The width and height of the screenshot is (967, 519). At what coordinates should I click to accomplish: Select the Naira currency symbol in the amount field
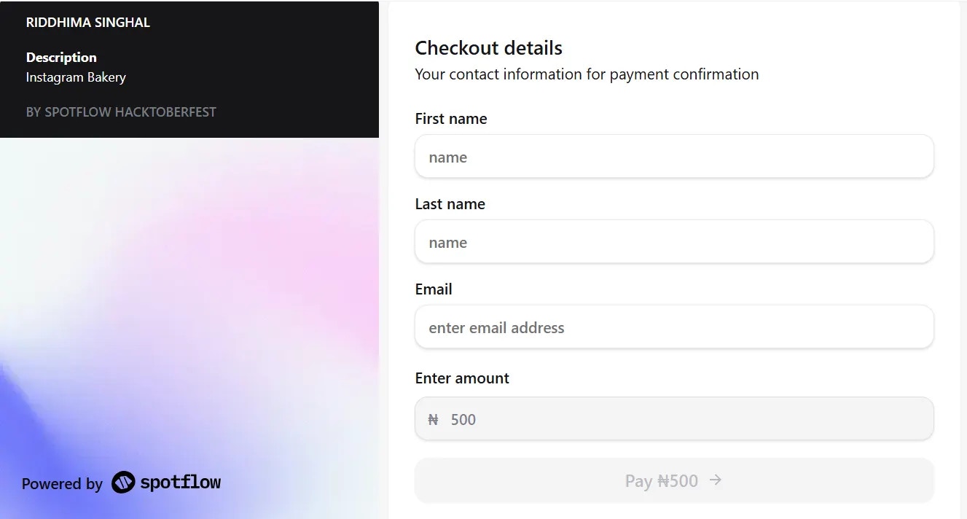(x=433, y=418)
